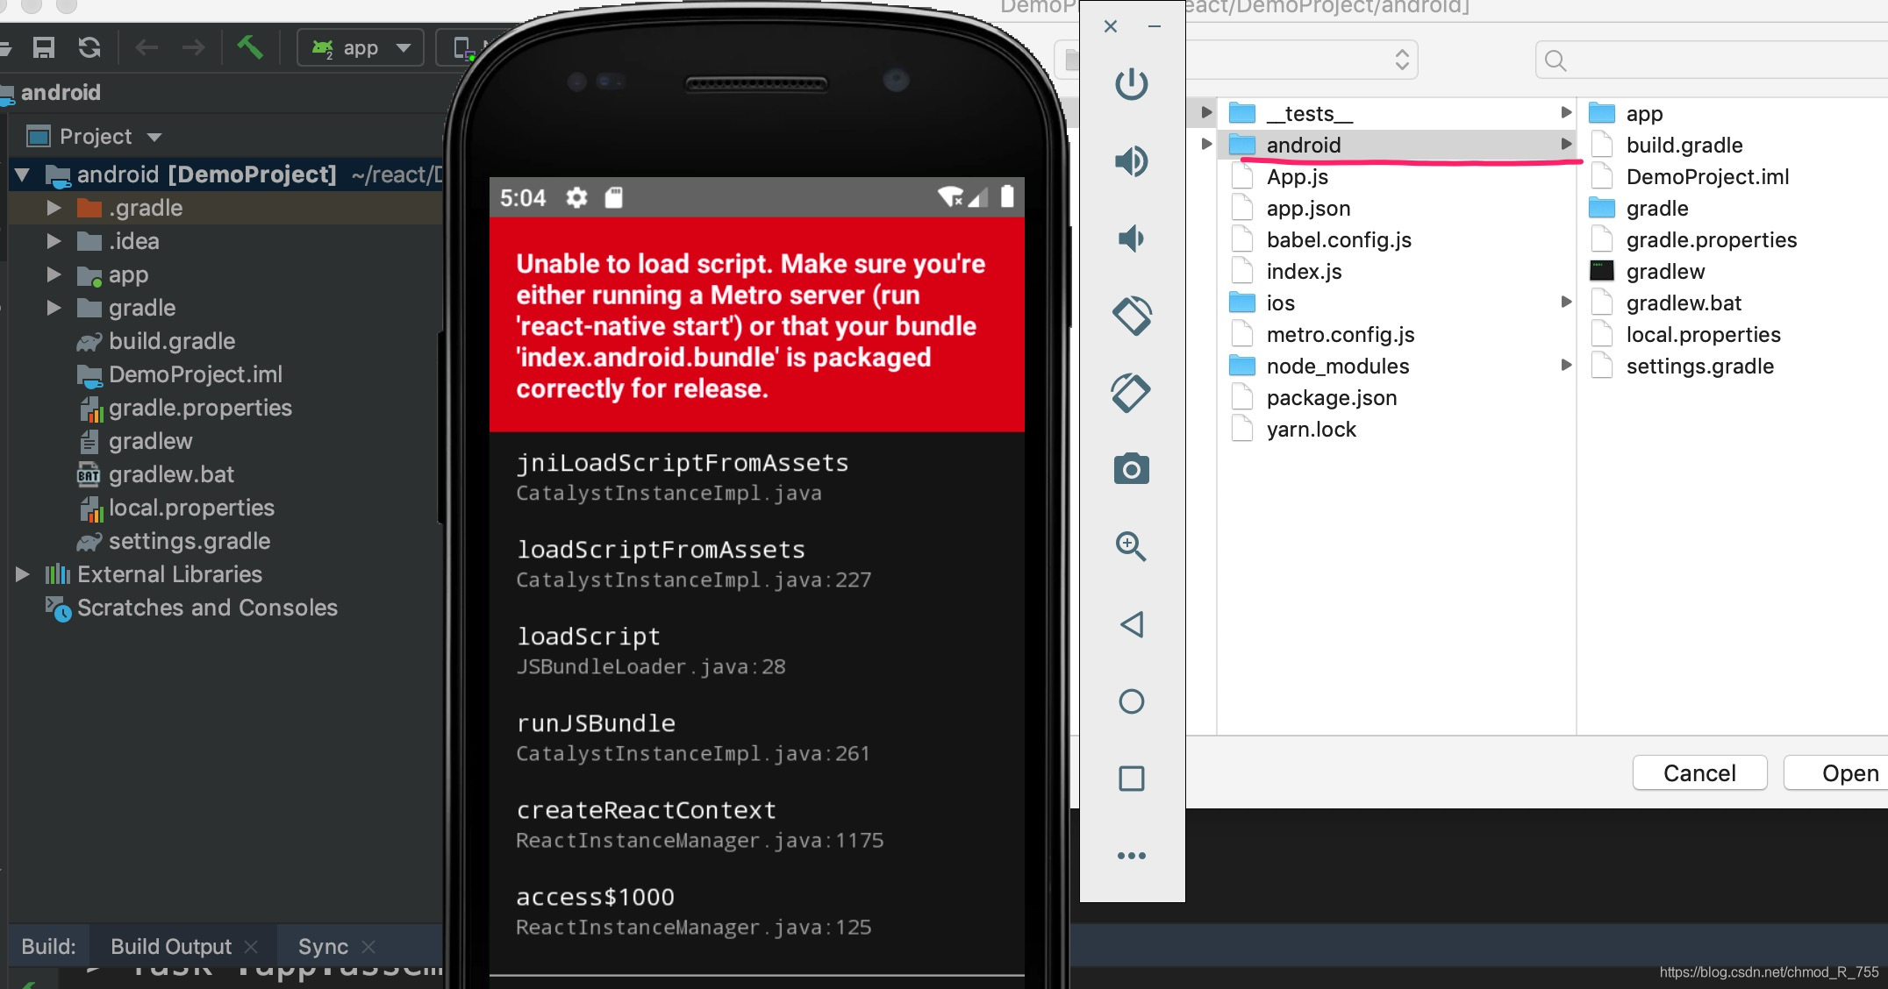Click the Open button in dialog
This screenshot has height=989, width=1888.
[1849, 773]
